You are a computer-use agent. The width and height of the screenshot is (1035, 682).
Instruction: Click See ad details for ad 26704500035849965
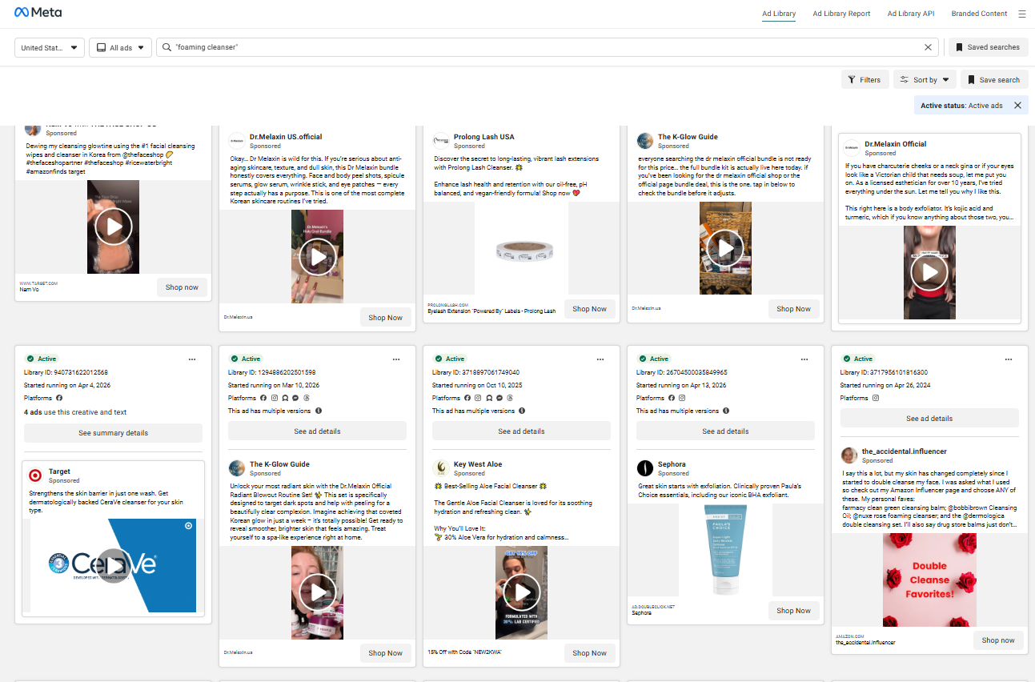pyautogui.click(x=725, y=431)
